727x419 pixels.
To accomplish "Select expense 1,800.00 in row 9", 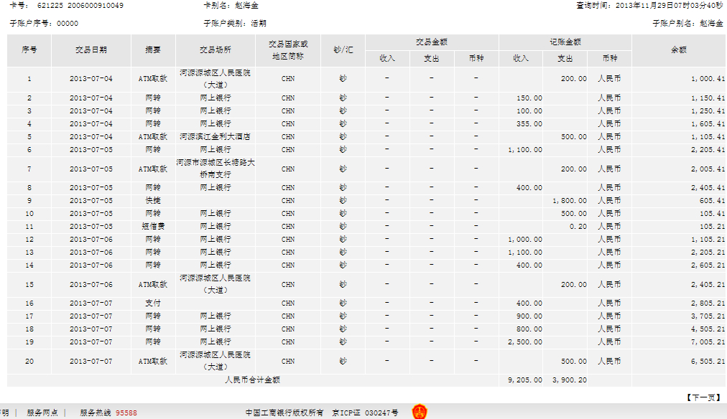I will (570, 201).
